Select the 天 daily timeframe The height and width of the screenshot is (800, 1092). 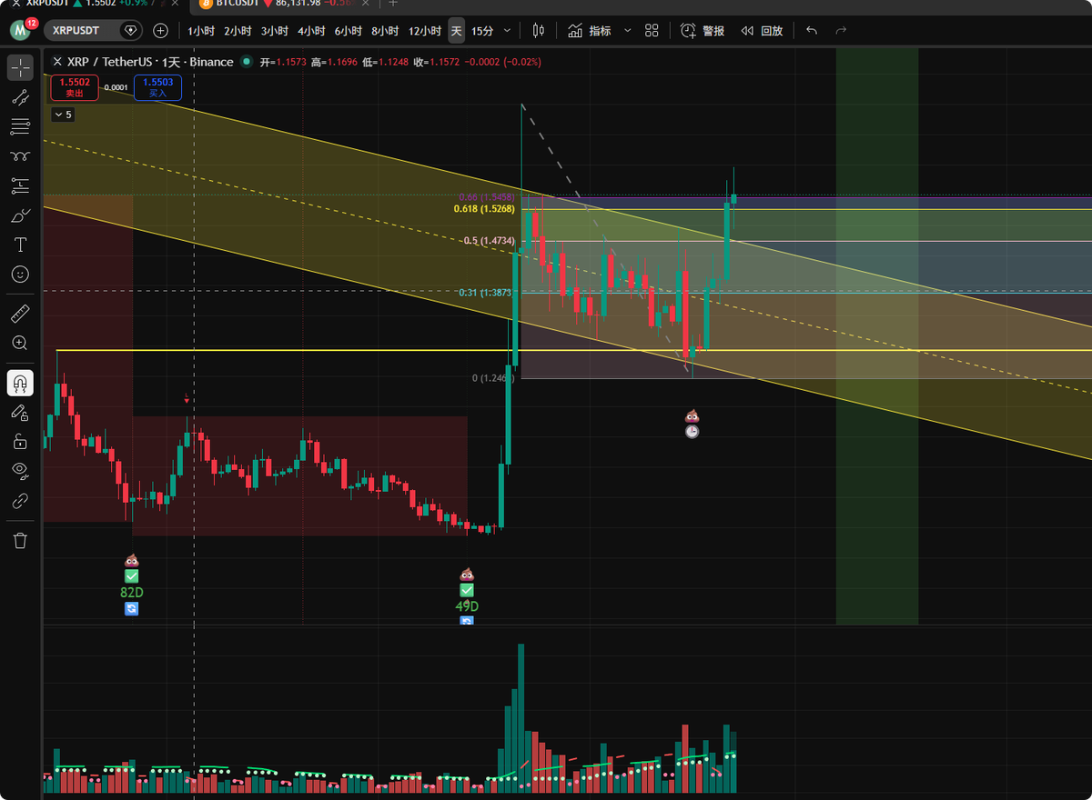457,31
